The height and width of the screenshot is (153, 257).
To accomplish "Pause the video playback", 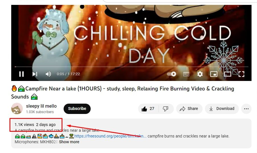I will tap(22, 74).
